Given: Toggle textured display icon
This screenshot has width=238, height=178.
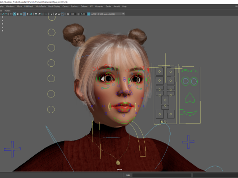Looking at the screenshot, I should coord(24,14).
